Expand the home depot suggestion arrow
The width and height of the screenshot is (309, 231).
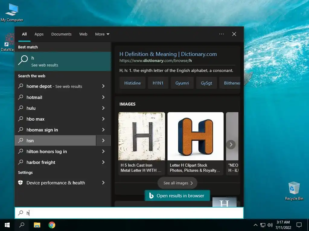point(104,86)
